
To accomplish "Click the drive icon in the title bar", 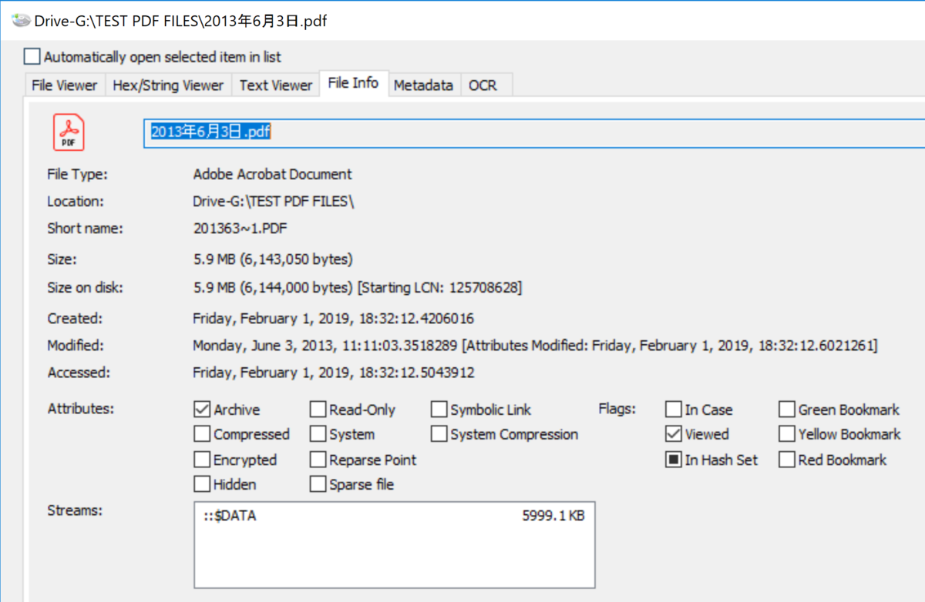I will [x=21, y=21].
